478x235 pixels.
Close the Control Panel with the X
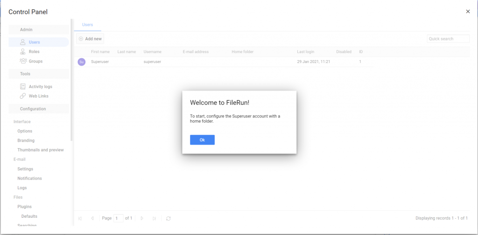coord(468,12)
